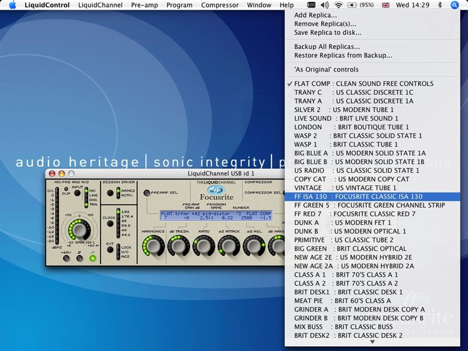Select MIX BUSS Brit Classic Buss

pyautogui.click(x=372, y=326)
